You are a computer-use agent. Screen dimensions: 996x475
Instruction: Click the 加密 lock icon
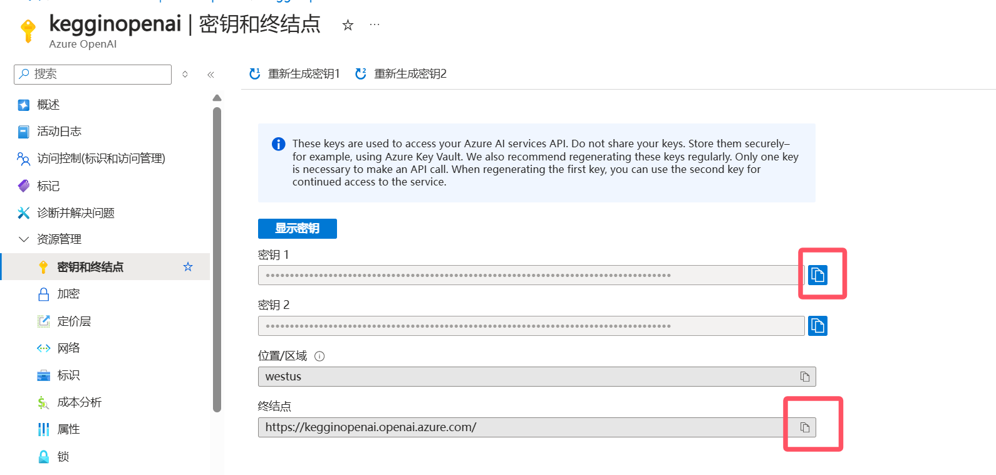pos(44,294)
